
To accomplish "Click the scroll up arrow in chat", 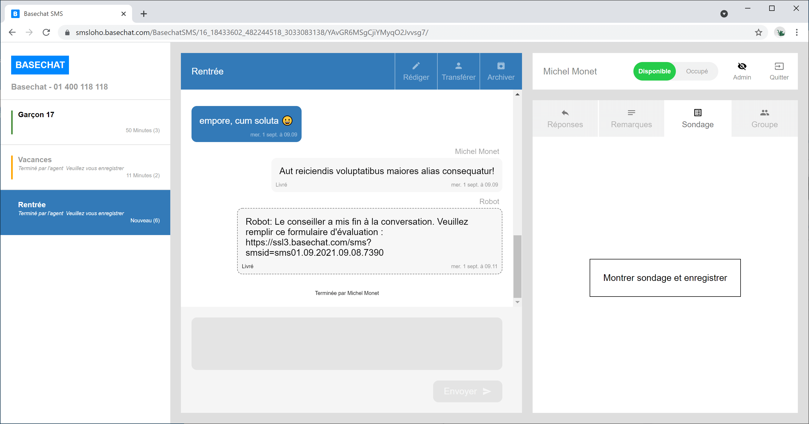I will tap(517, 94).
